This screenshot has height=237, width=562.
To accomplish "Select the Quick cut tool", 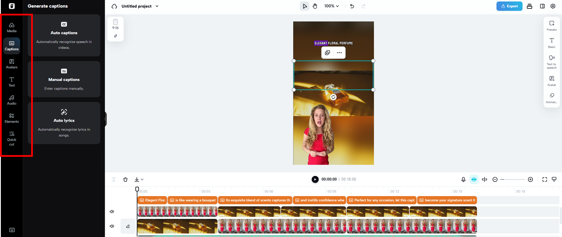I will tap(12, 139).
